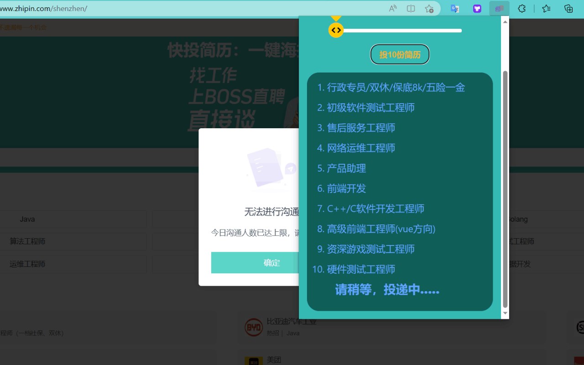
Task: Click the 热招 Java tag under BYD
Action: coord(283,333)
